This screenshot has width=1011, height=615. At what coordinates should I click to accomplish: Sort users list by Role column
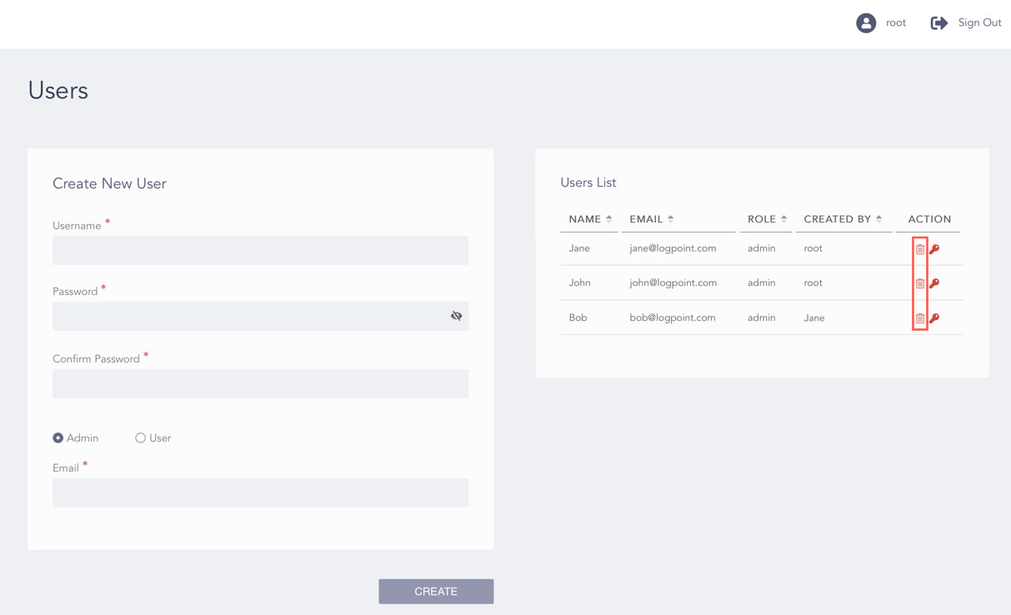click(x=783, y=219)
